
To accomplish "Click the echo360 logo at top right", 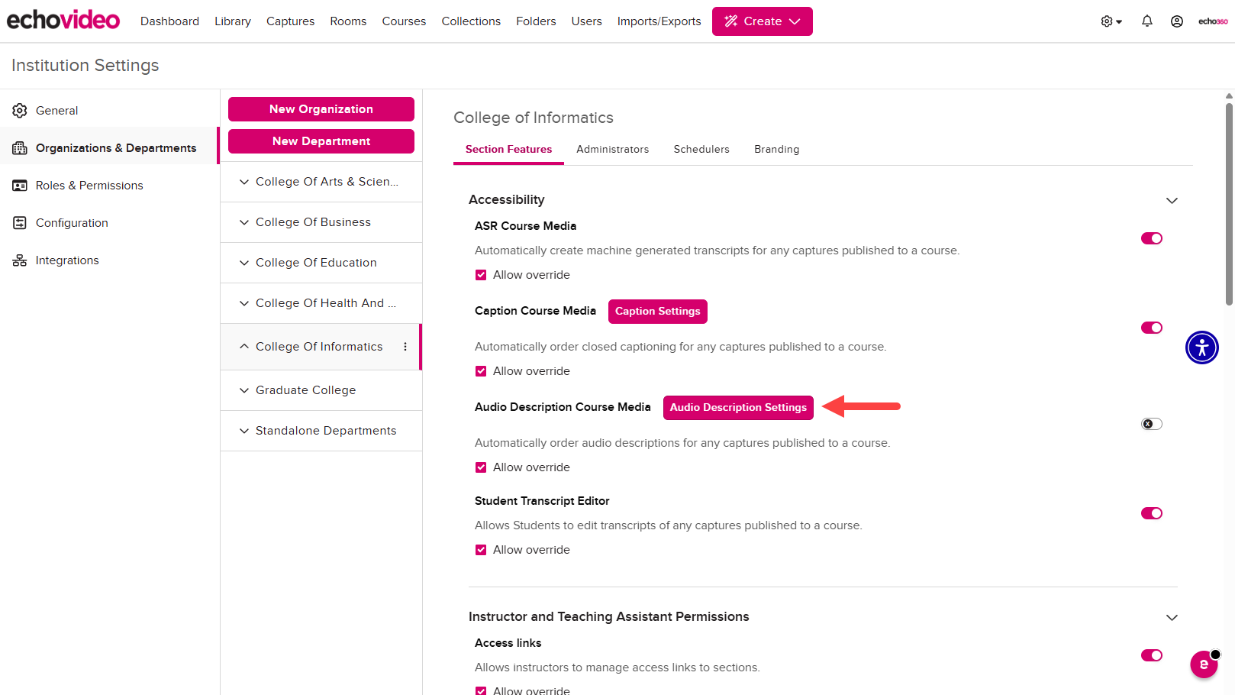I will (x=1213, y=21).
